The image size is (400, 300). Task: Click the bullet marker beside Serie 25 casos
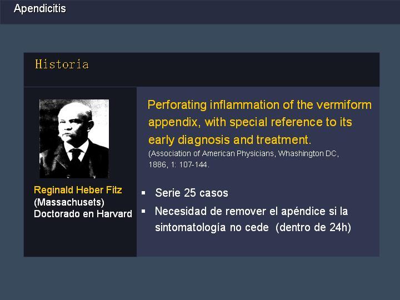coord(143,193)
